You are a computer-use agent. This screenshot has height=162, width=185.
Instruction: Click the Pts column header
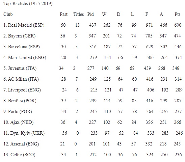tap(178, 14)
